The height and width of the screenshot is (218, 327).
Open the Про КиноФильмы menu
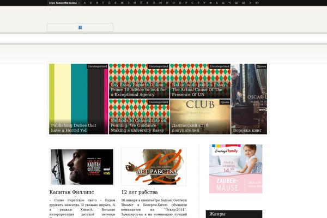64,3
